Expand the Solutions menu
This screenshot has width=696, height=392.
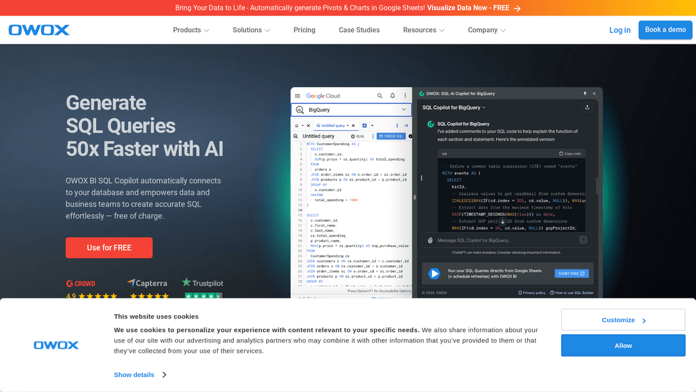[x=251, y=30]
